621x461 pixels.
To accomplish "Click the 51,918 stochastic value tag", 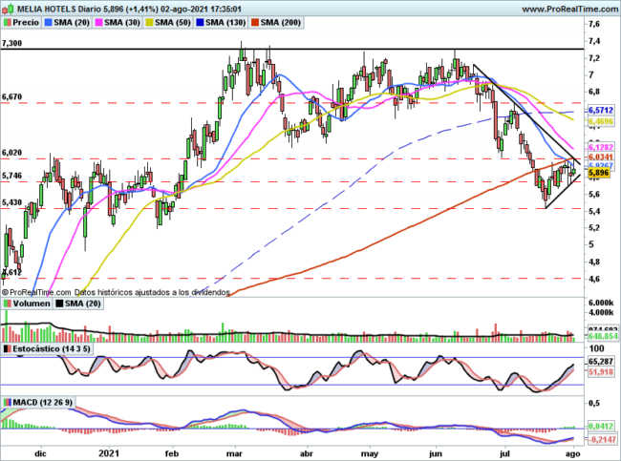I will [601, 372].
